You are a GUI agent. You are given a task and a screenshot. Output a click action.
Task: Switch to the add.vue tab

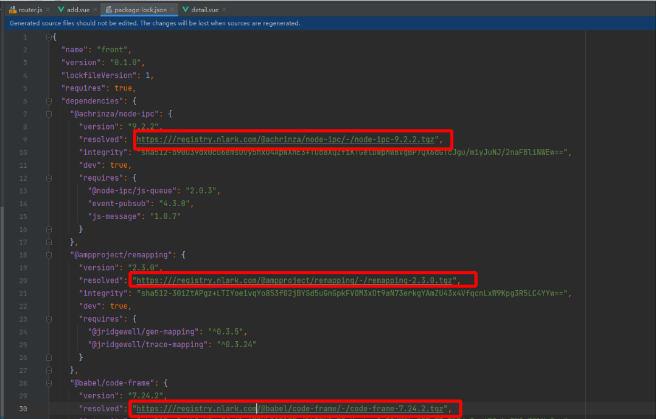(79, 10)
